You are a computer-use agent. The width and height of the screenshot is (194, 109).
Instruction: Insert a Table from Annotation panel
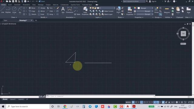[x=77, y=14]
